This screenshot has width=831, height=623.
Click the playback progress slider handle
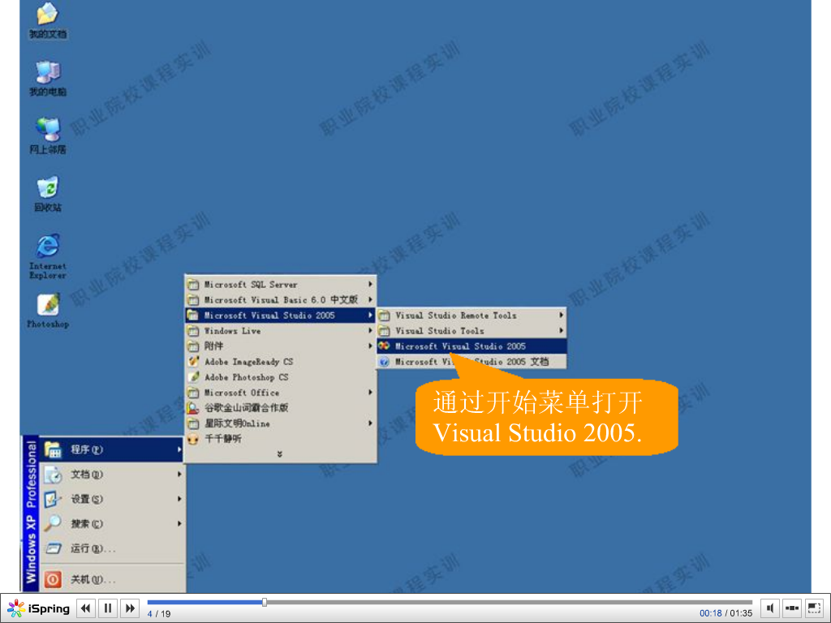click(x=264, y=602)
